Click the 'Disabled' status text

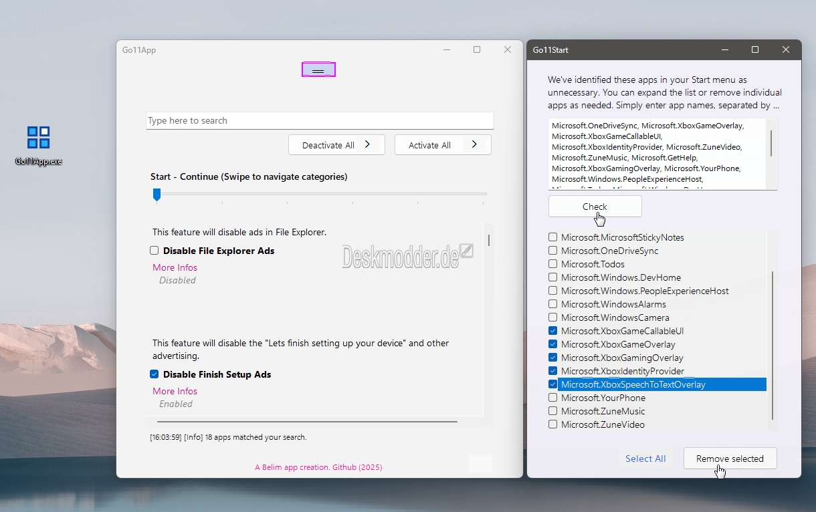pyautogui.click(x=177, y=280)
